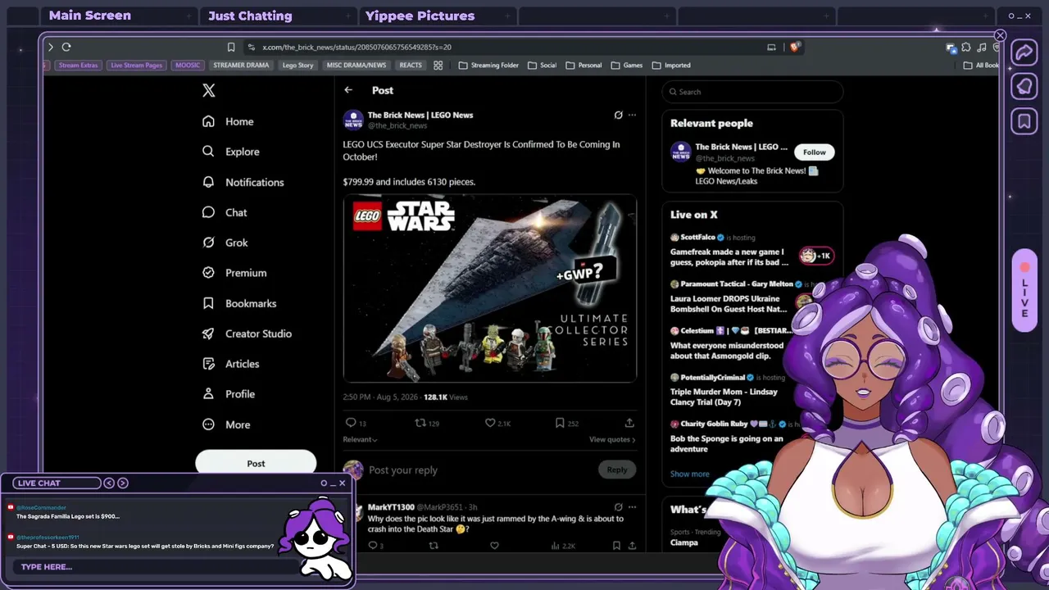Open the X logo home link
Screen dimensions: 1049x590
[209, 91]
